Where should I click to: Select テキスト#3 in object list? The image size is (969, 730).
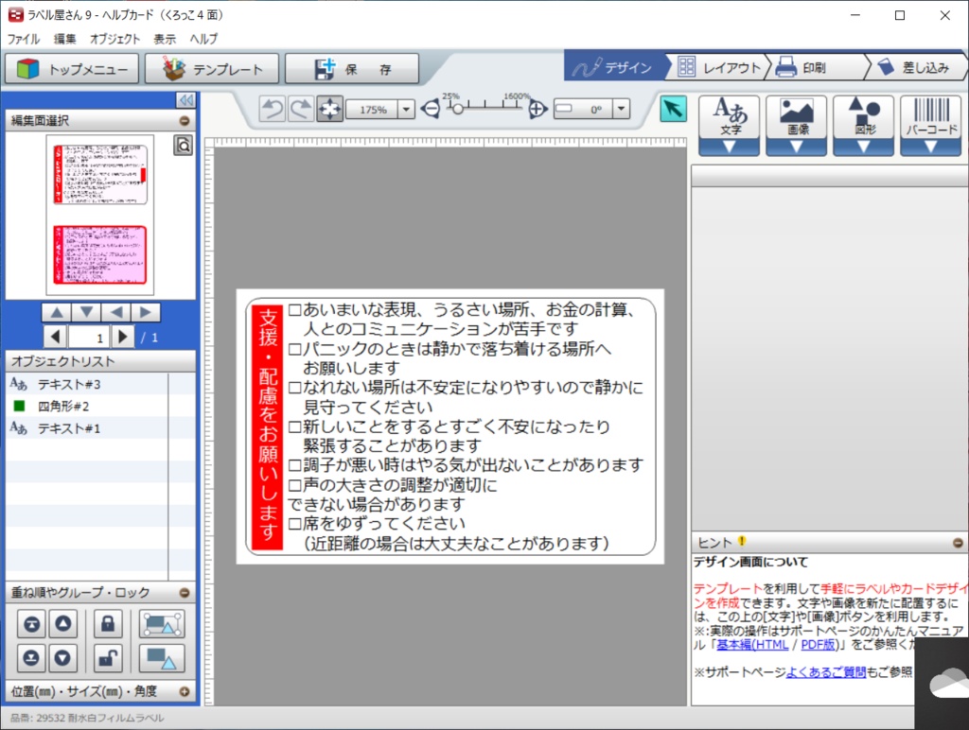[86, 384]
